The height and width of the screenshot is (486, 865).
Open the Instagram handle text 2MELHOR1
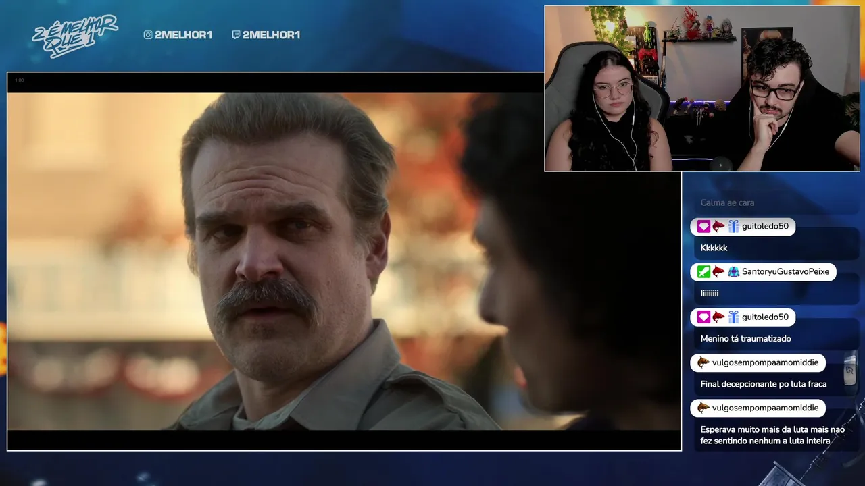click(x=183, y=35)
